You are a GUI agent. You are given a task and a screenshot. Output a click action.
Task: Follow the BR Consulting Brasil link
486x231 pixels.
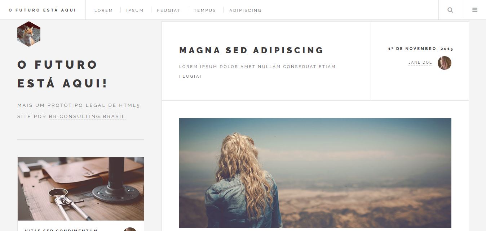[87, 117]
